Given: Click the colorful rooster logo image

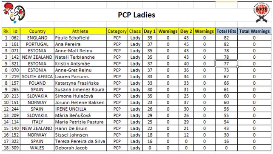Looking at the screenshot, I should click(14, 13).
